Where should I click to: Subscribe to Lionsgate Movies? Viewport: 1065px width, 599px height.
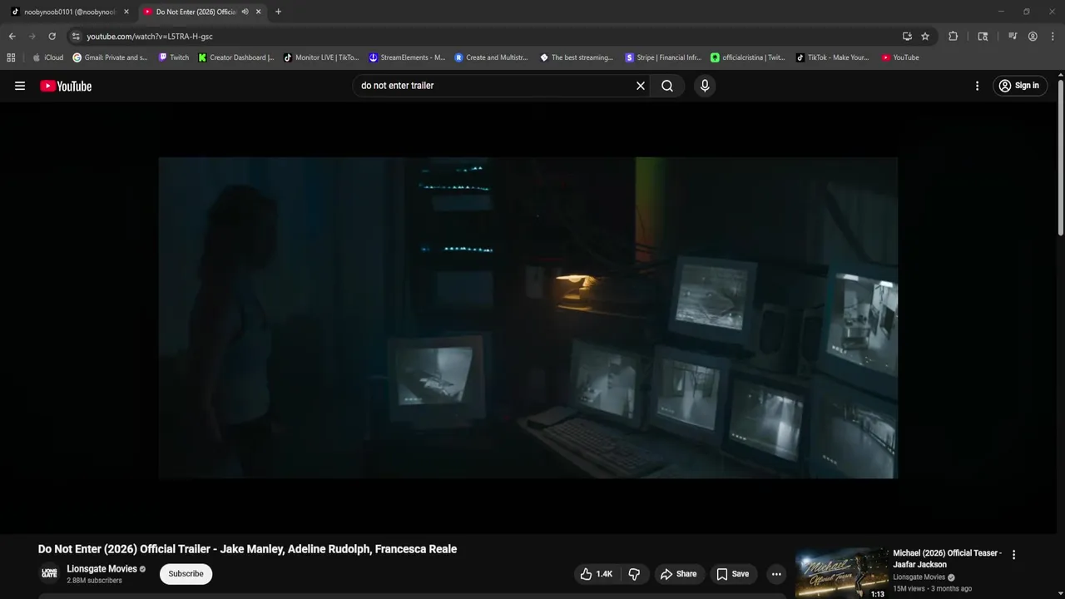tap(186, 574)
